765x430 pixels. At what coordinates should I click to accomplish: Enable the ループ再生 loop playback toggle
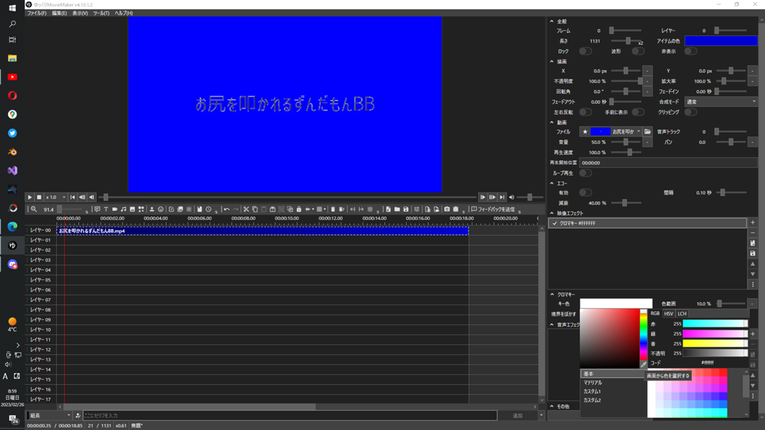click(x=585, y=173)
